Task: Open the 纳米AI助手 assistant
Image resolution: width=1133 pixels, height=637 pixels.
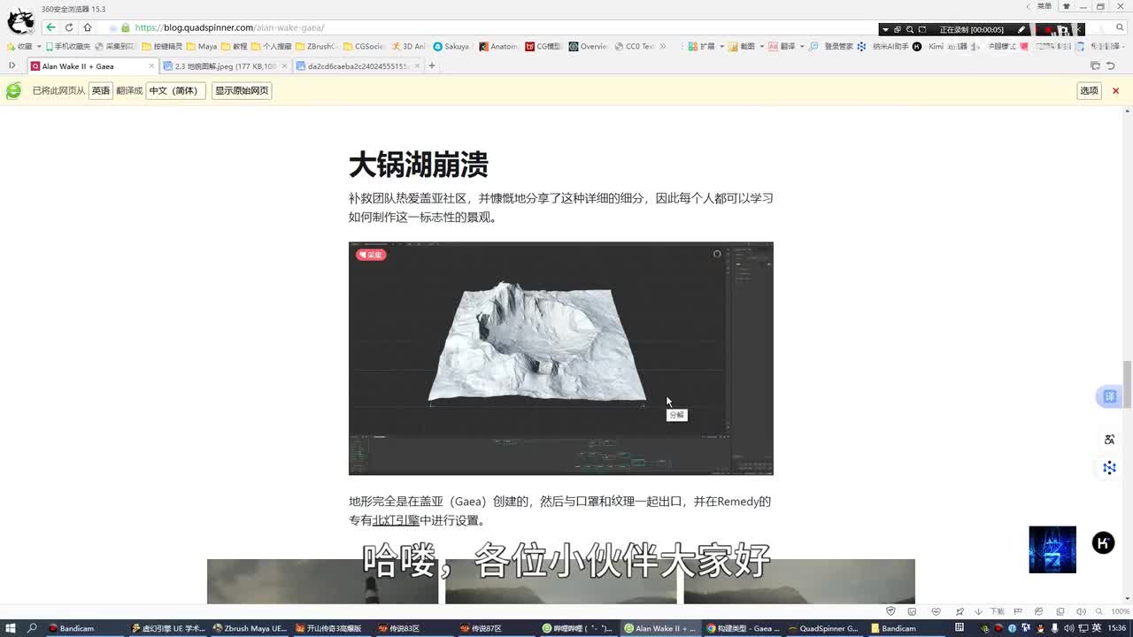Action: click(883, 46)
